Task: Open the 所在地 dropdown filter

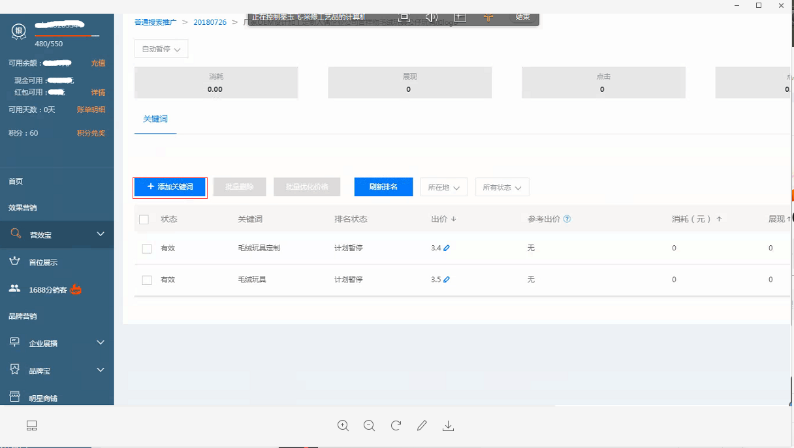Action: click(443, 187)
